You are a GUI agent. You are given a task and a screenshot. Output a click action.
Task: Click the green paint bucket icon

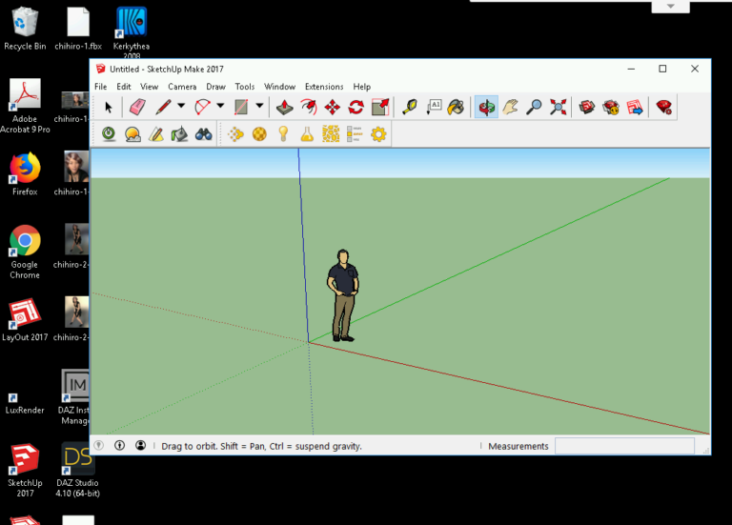179,134
